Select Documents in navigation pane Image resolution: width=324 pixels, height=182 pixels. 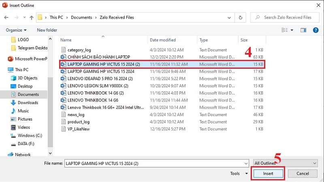pyautogui.click(x=28, y=95)
